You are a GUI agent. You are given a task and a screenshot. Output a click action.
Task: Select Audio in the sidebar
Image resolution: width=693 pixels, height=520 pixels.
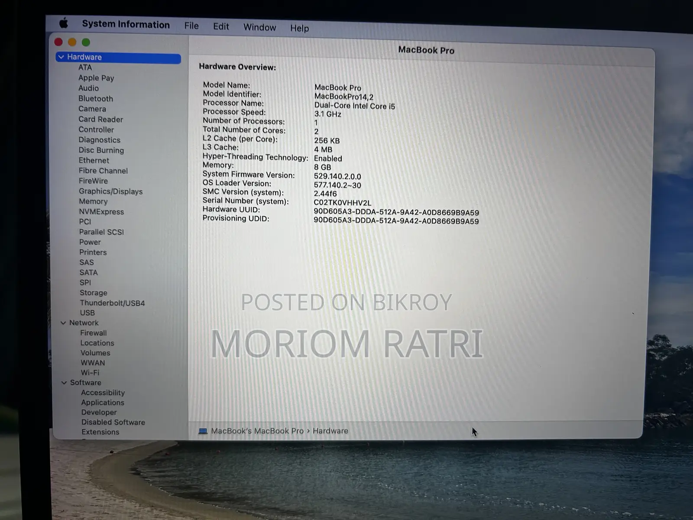coord(88,88)
